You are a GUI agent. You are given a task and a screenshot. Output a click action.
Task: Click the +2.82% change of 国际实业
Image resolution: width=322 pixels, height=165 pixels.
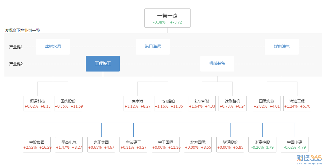[x=260, y=106]
